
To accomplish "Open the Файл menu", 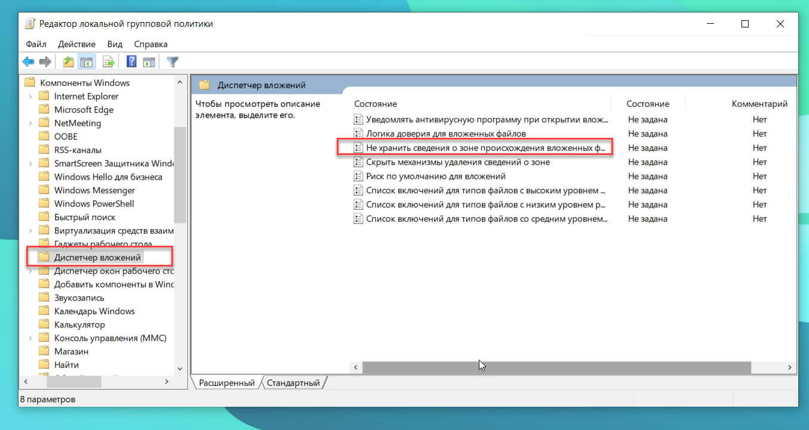I will (x=36, y=44).
